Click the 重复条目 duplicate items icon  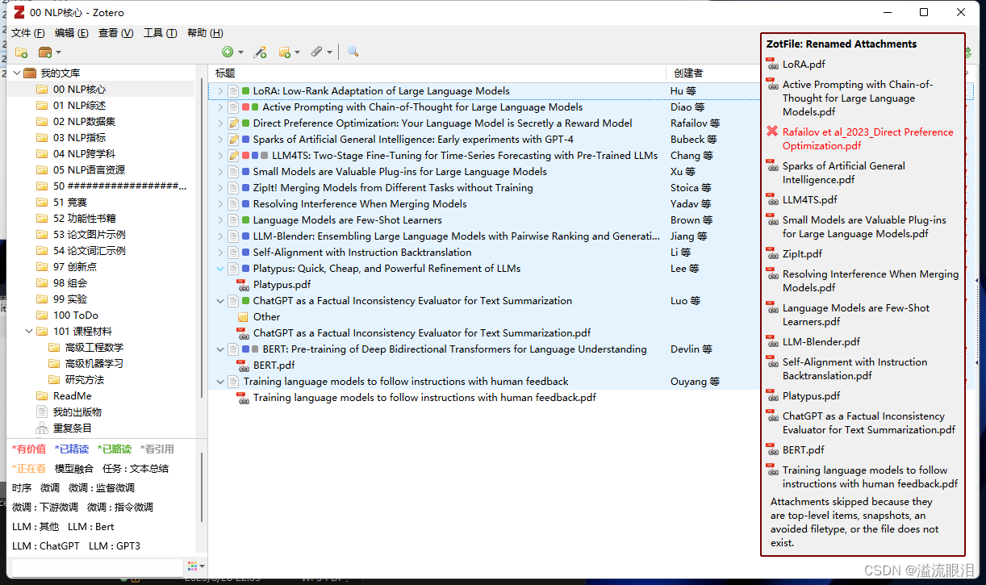point(42,428)
